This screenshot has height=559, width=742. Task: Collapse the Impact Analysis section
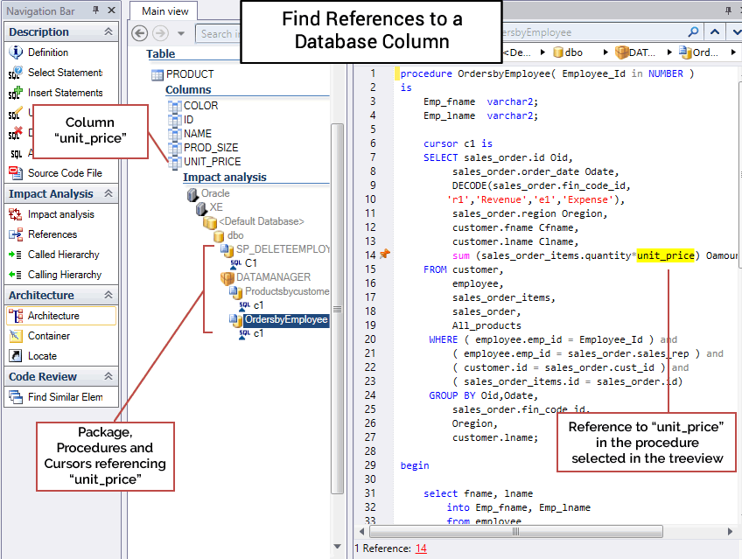[108, 194]
